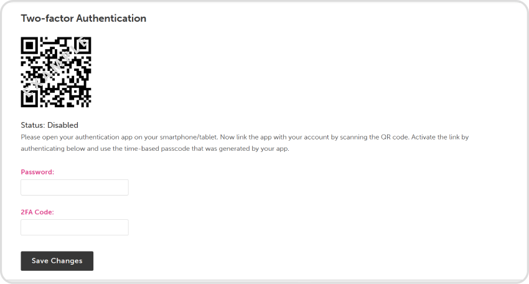The height and width of the screenshot is (284, 529).
Task: Click the word "Status:" above the instructions
Action: coord(33,125)
